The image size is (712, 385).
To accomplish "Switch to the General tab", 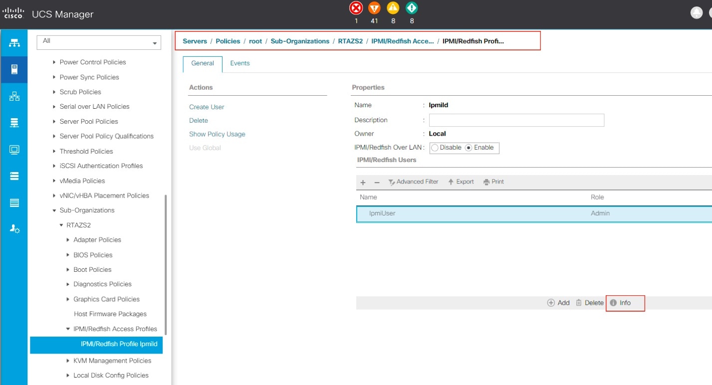I will coord(203,64).
